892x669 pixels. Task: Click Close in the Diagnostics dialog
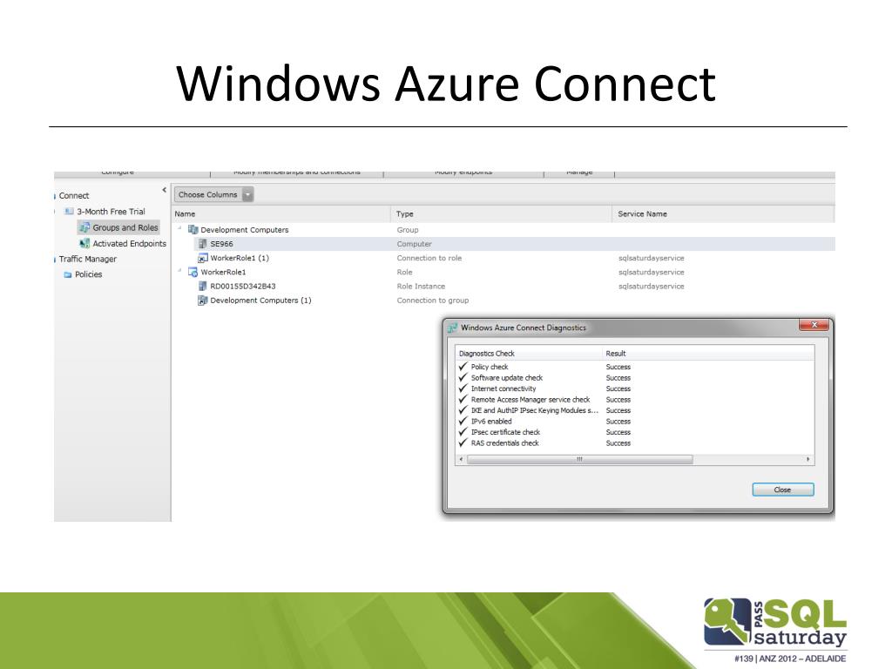pos(783,490)
